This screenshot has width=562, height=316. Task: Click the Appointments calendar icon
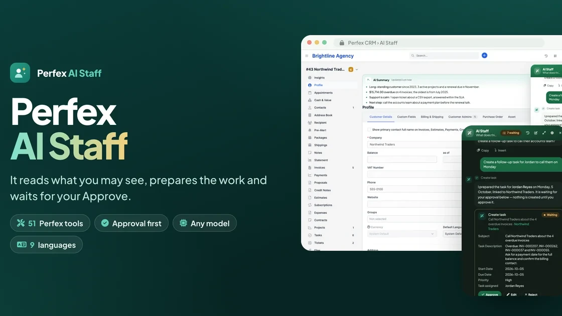click(x=310, y=92)
